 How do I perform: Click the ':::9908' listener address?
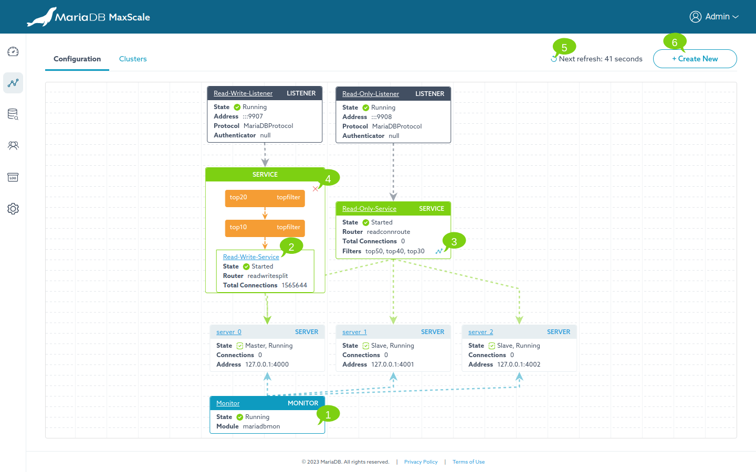382,117
